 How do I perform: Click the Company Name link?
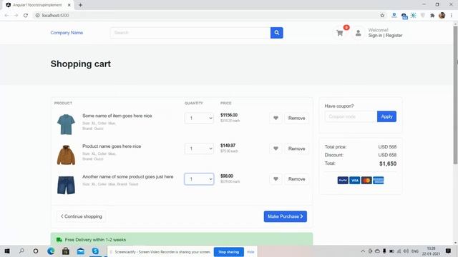click(67, 33)
